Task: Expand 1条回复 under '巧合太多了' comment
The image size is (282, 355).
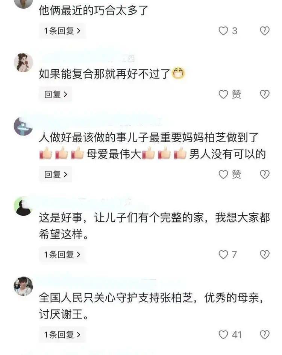Action: coord(62,31)
